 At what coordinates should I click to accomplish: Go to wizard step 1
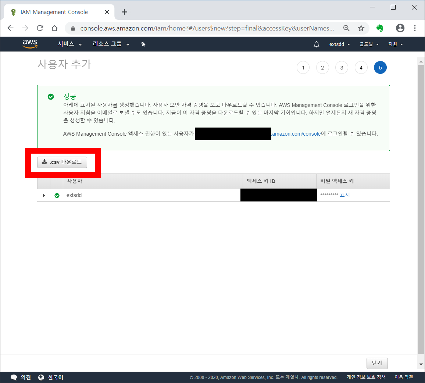pyautogui.click(x=303, y=68)
